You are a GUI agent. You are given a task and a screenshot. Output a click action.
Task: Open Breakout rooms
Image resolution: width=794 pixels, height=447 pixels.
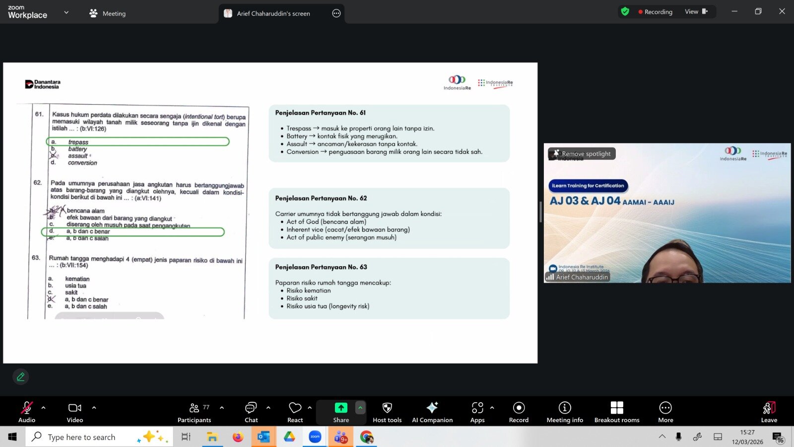617,412
